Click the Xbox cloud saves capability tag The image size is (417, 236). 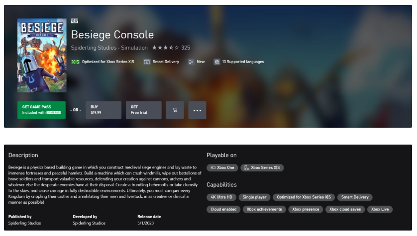point(345,210)
